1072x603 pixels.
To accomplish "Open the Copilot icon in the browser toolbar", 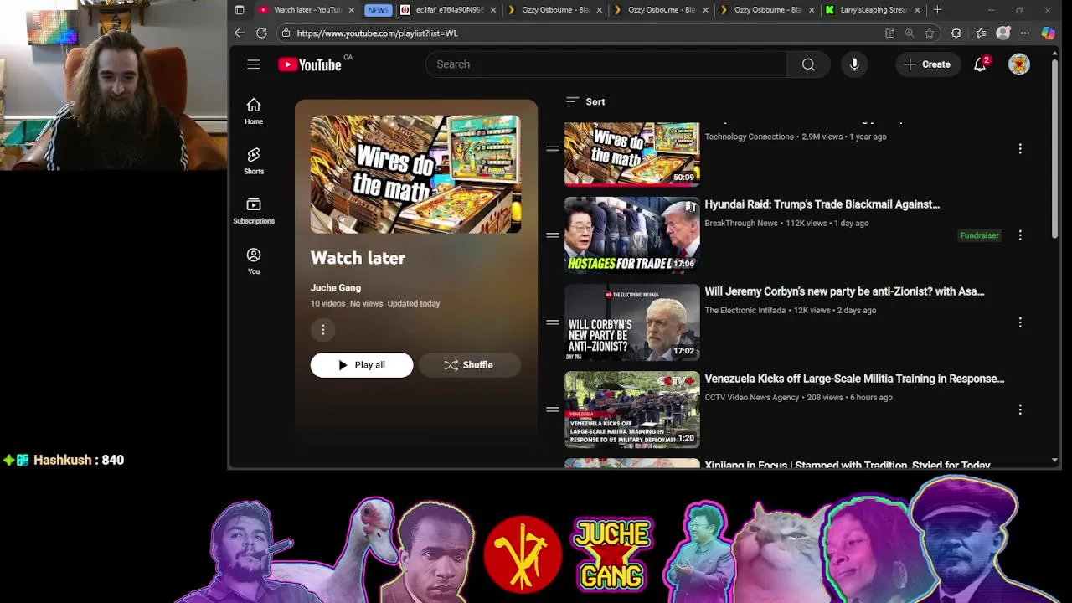I will coord(1048,33).
